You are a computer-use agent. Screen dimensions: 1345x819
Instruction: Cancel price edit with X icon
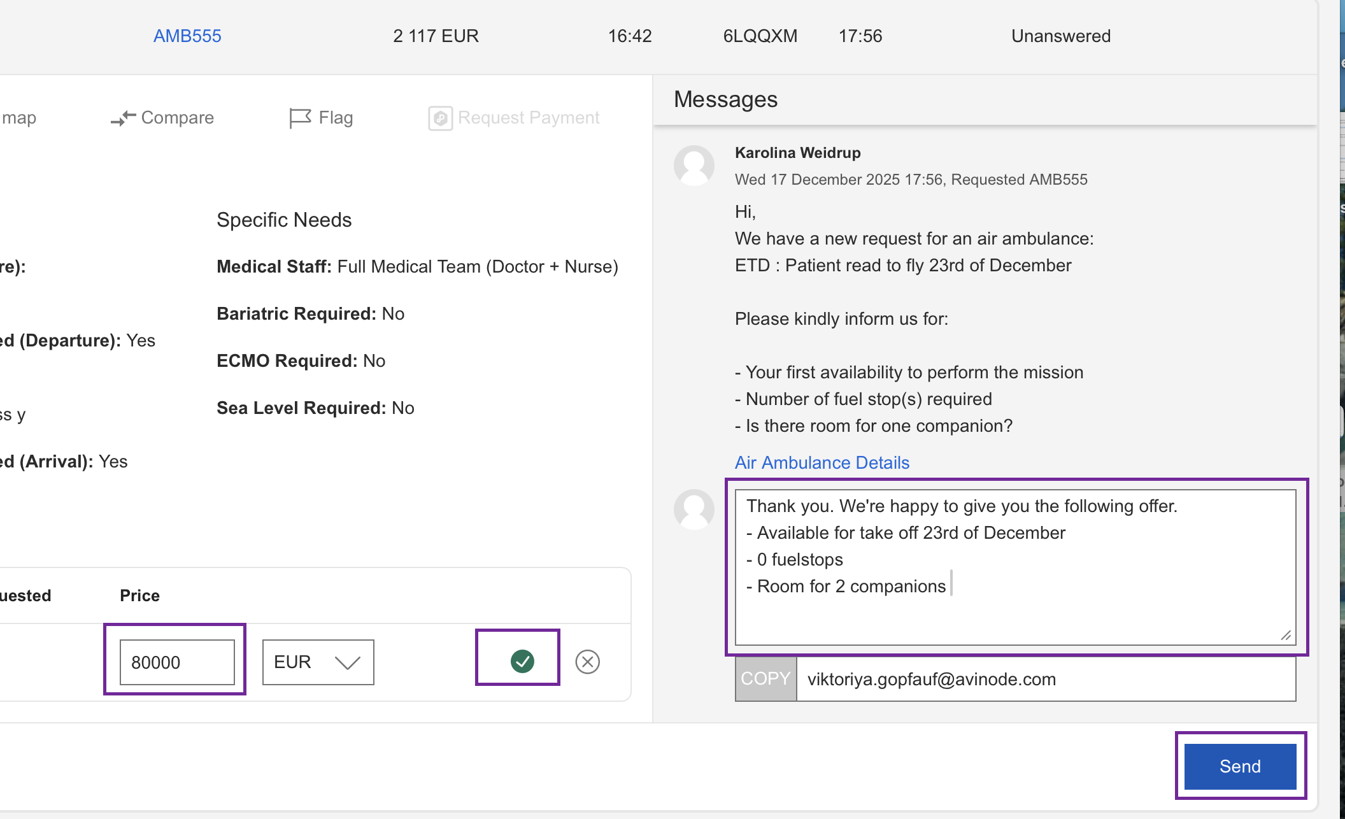coord(587,662)
